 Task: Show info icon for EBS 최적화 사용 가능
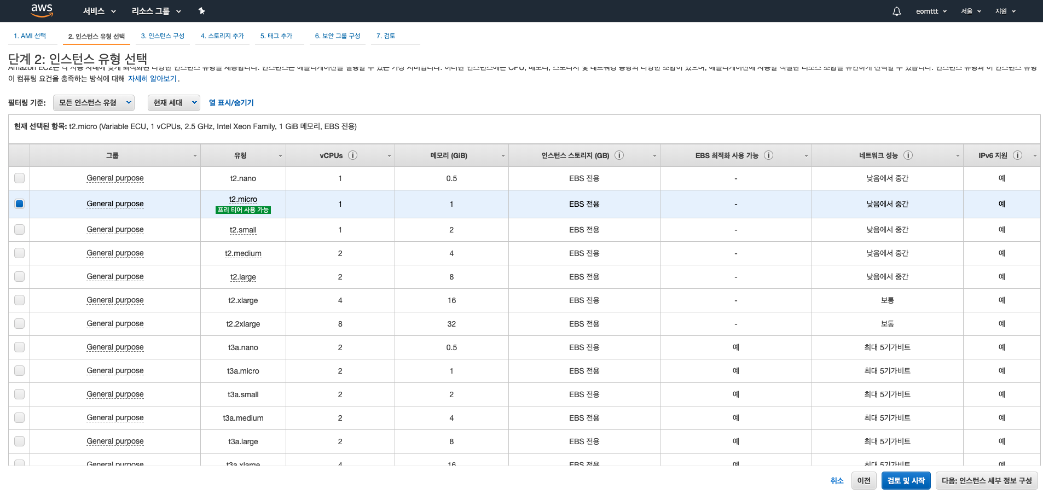[x=769, y=155]
